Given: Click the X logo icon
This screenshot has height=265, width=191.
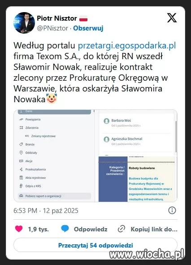Looking at the screenshot, I should 172,17.
